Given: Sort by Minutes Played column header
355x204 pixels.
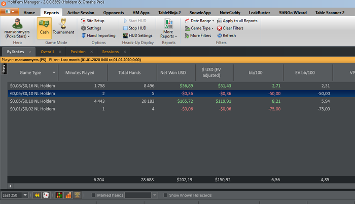Looking at the screenshot, I should 80,72.
